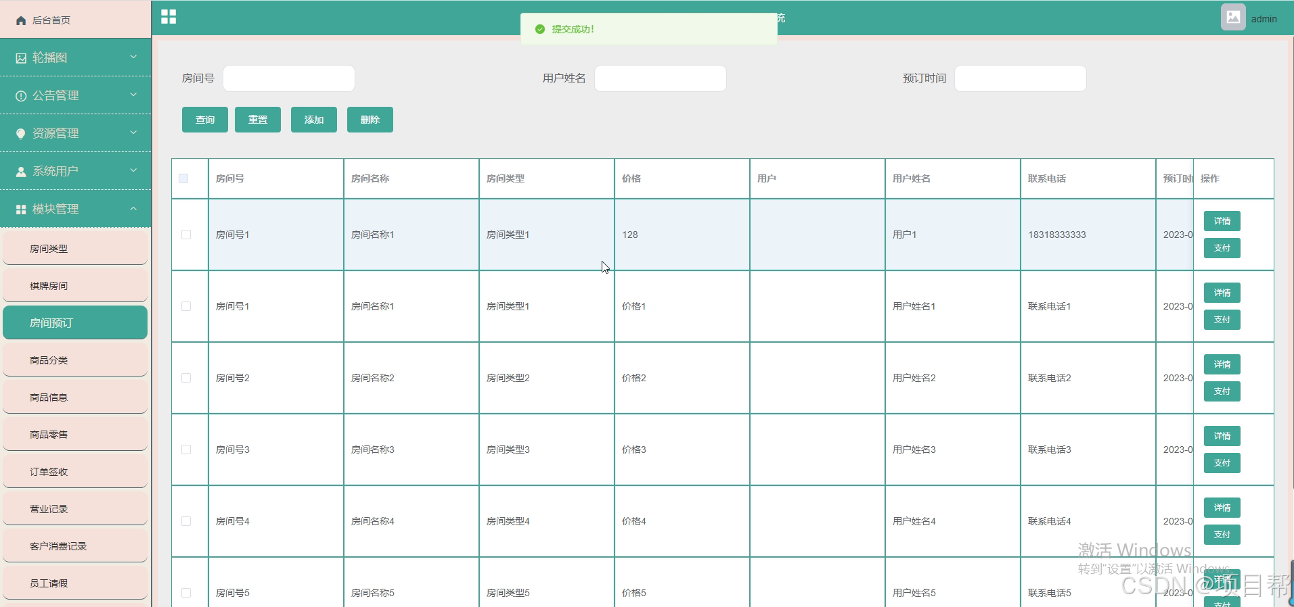Screen dimensions: 1294x607
Task: Focus the 房间号 search input field
Action: (x=289, y=78)
